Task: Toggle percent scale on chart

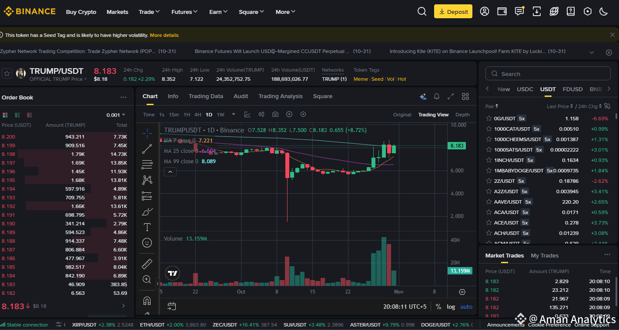Action: tap(438, 307)
